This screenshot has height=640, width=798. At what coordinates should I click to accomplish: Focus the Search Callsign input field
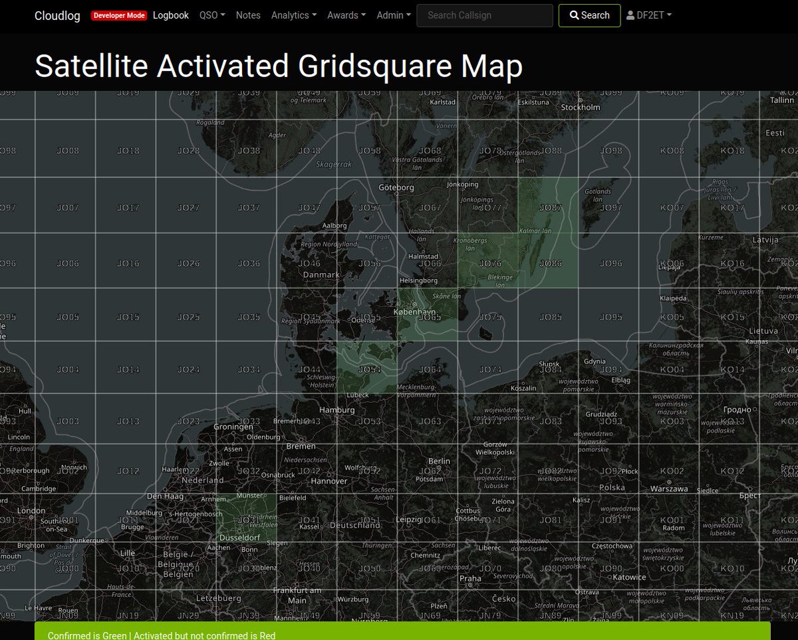485,15
